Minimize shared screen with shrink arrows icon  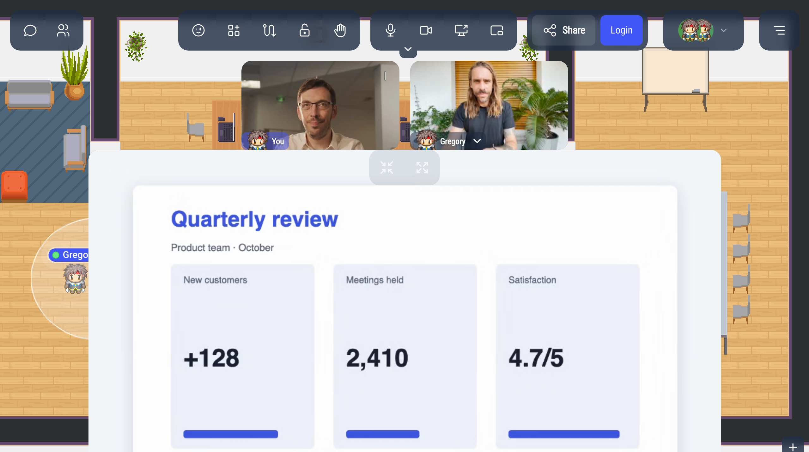pos(387,168)
